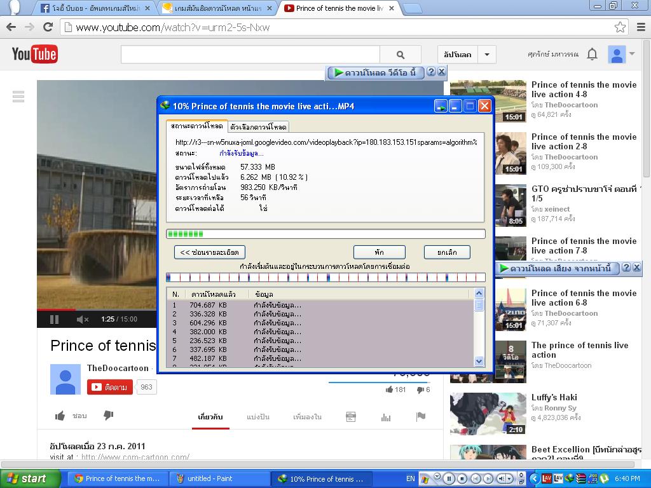Open the account dropdown arrow

[632, 53]
